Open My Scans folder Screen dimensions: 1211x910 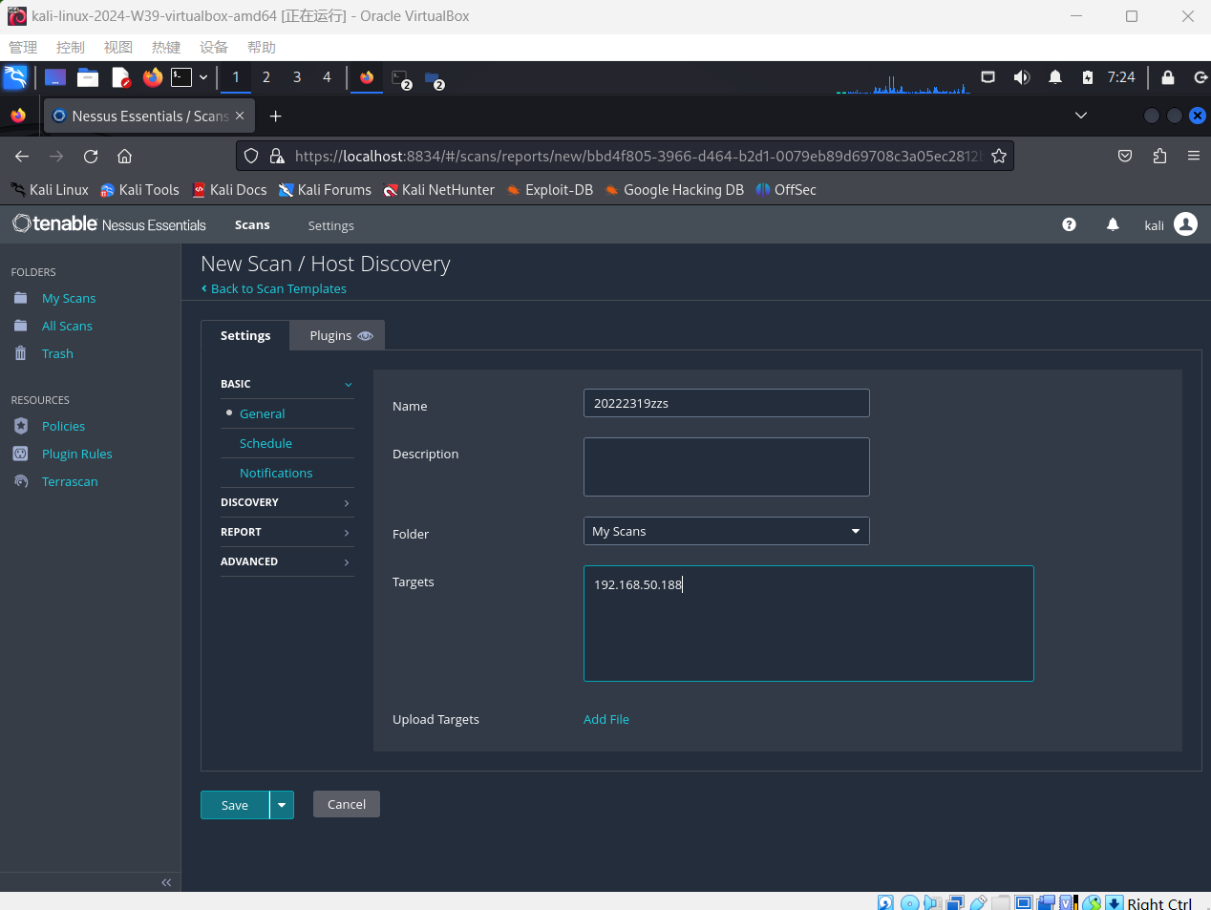click(x=69, y=298)
